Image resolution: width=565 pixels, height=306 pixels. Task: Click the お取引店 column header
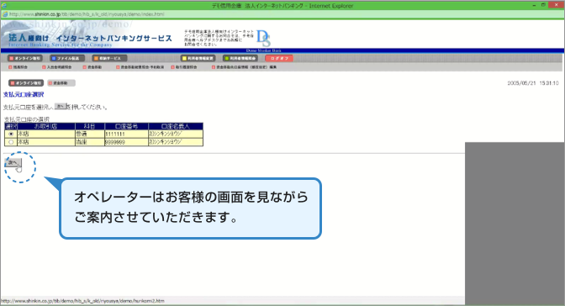[x=46, y=126]
